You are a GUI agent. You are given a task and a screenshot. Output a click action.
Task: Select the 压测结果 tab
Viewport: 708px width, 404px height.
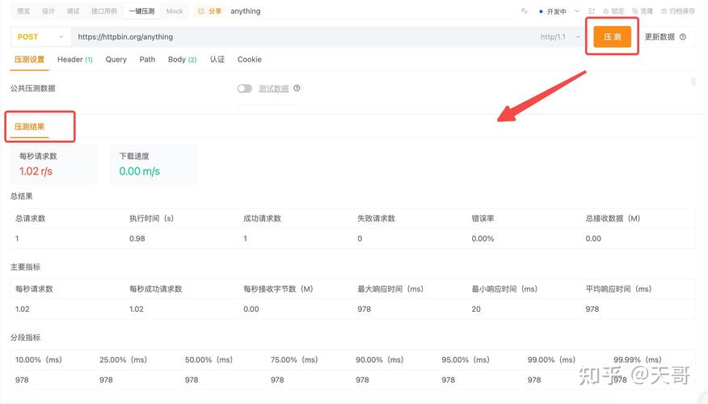[29, 127]
